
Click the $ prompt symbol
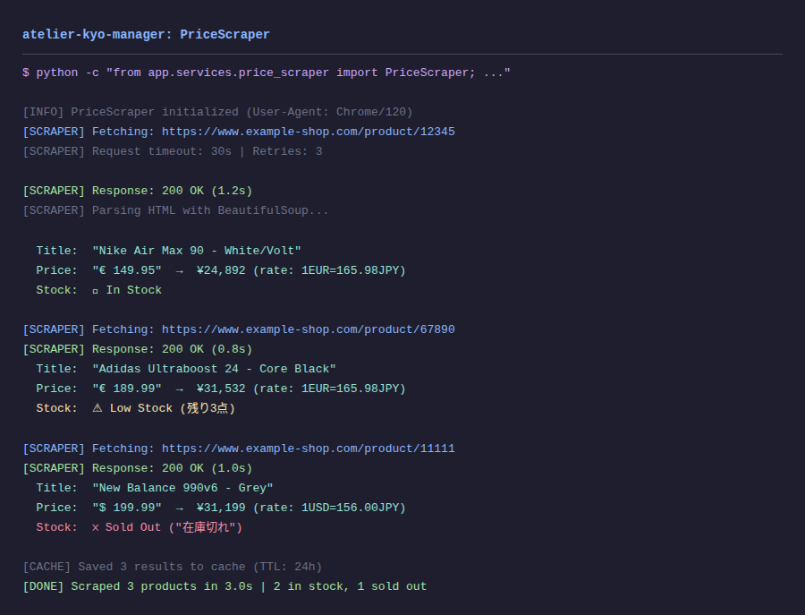(26, 73)
